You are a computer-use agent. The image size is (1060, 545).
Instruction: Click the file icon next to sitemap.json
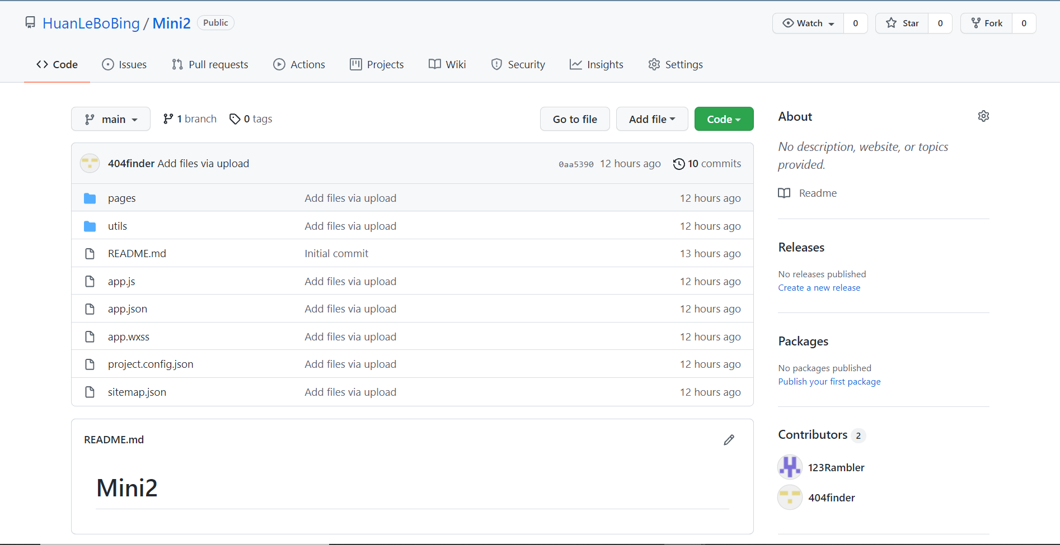[90, 392]
